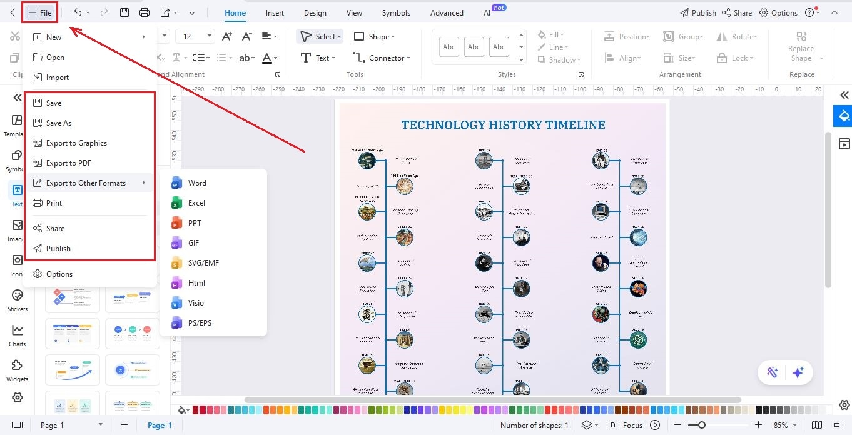Screen dimensions: 852x435
Task: Click the AI magic pen floating button
Action: (772, 372)
